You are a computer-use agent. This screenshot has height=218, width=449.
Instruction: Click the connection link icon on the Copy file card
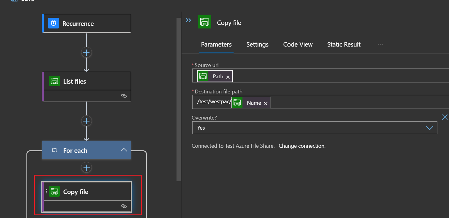[x=124, y=206]
